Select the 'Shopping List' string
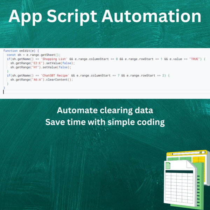This screenshot has width=210, height=210. [x=54, y=59]
